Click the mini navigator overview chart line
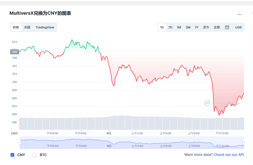Image resolution: width=253 pixels, height=165 pixels. (132, 142)
